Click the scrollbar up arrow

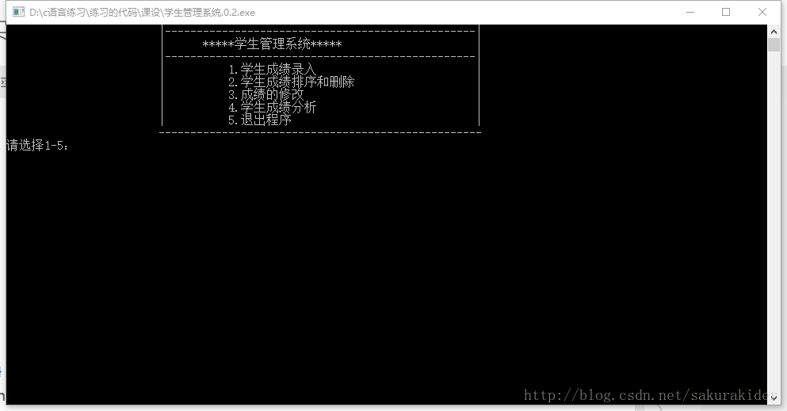(x=774, y=31)
